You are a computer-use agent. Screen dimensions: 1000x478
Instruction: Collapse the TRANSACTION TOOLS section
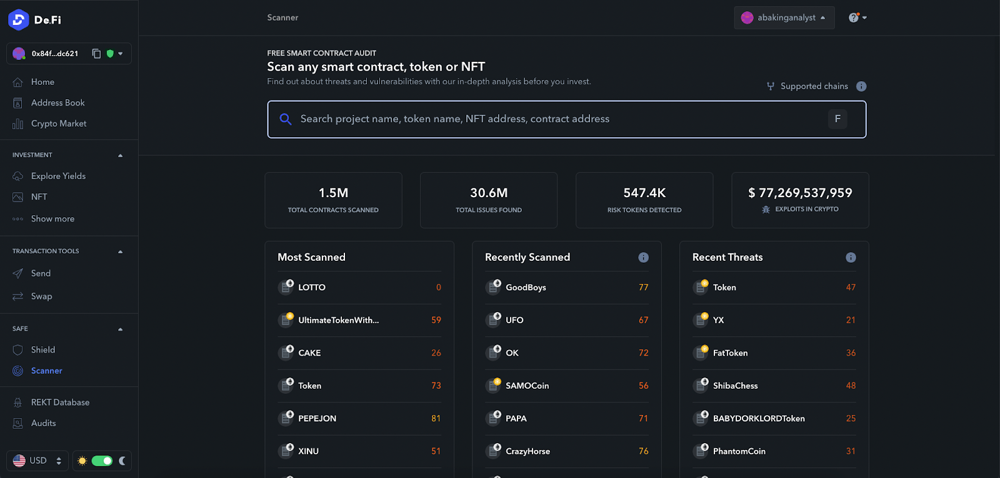coord(121,251)
